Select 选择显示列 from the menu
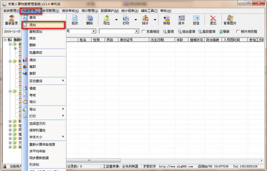This screenshot has height=171, width=267. click(44, 123)
